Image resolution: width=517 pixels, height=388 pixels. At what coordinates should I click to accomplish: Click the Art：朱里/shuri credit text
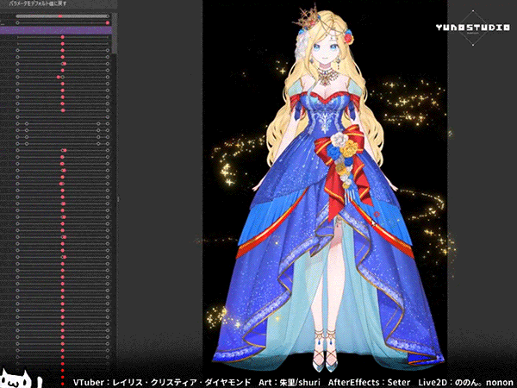[296, 380]
